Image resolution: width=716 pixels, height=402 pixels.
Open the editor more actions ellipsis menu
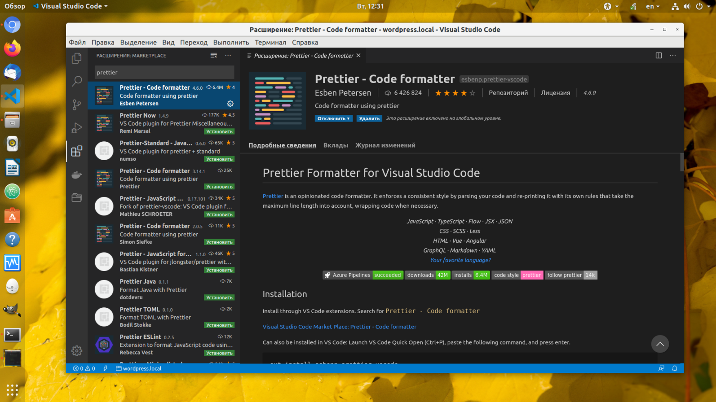pos(672,56)
